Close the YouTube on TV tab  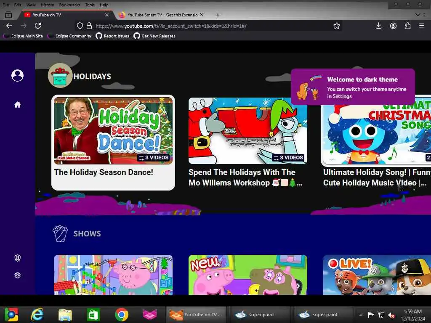pos(106,15)
